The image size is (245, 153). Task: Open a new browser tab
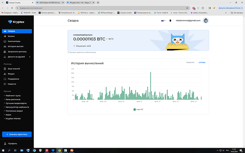click(98, 2)
